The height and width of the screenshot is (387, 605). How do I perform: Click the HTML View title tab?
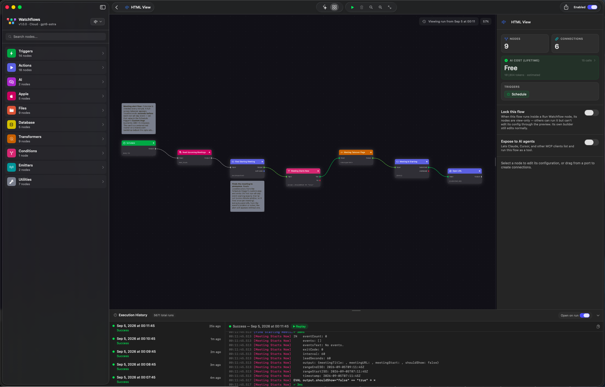click(138, 7)
